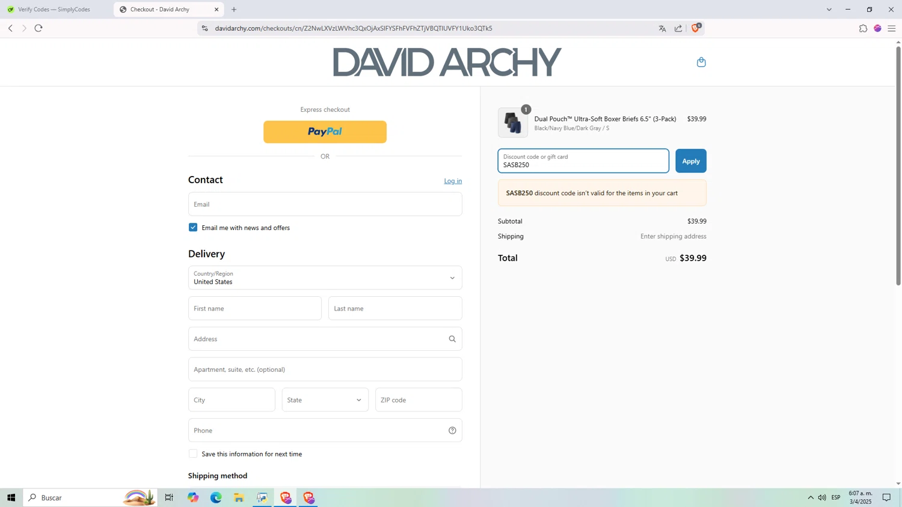Click the phone field help icon
This screenshot has width=902, height=507.
pos(452,430)
